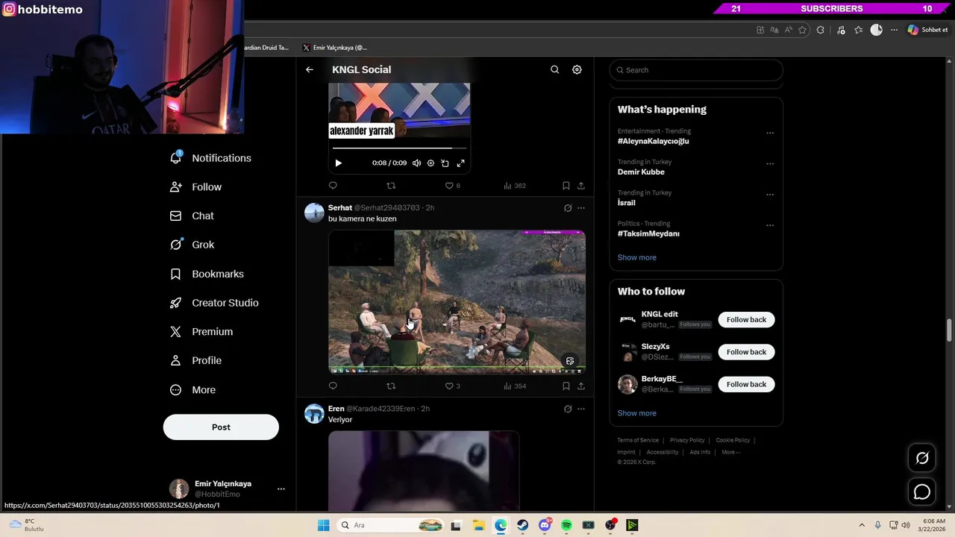Like the video post with 6 likes
The width and height of the screenshot is (955, 537).
(452, 186)
